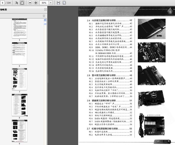Click the 缩略图 panel title
This screenshot has width=175, height=145.
(x=3, y=10)
